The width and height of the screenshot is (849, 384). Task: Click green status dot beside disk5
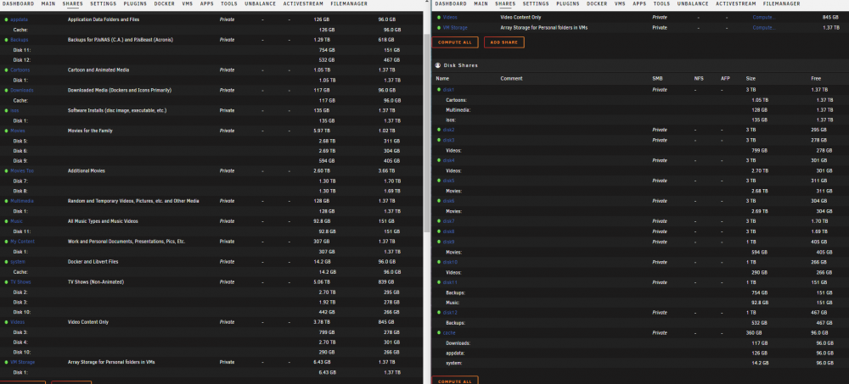click(439, 181)
